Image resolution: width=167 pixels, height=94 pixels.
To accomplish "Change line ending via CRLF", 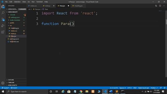I will coord(135,88).
